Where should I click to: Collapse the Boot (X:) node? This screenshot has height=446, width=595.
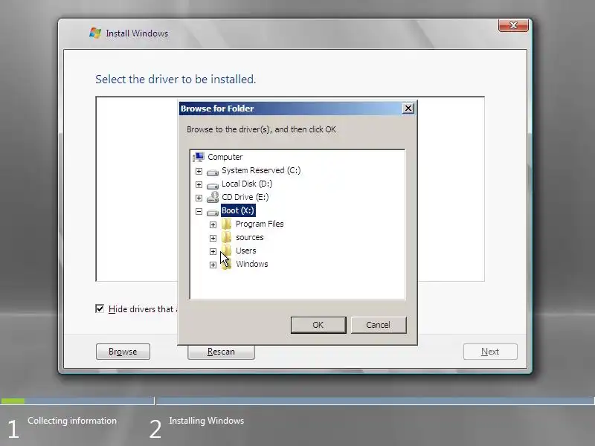pyautogui.click(x=199, y=211)
